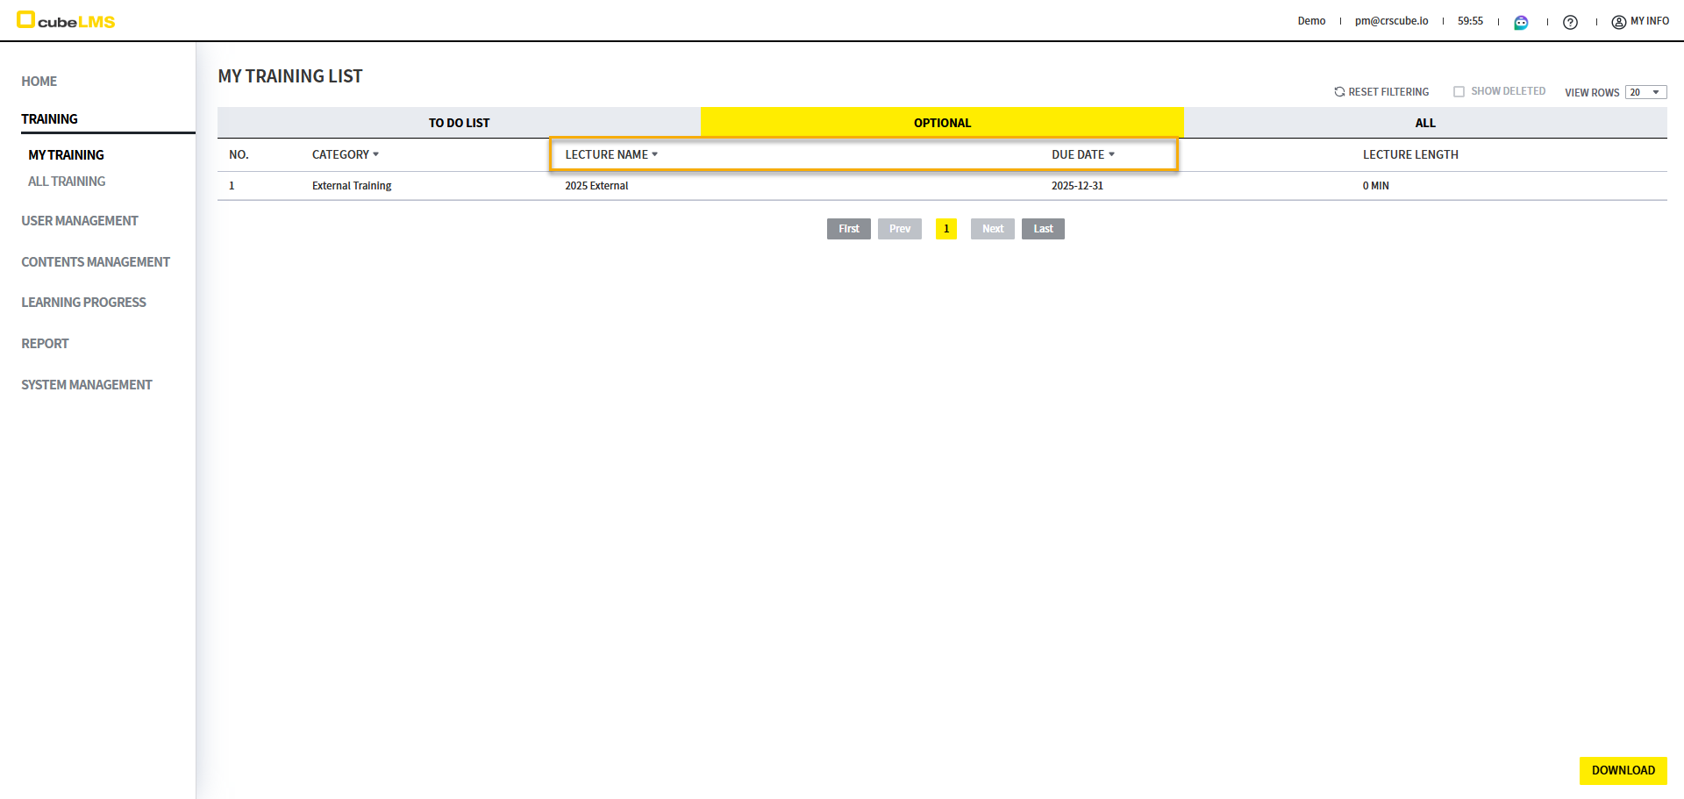Open the View Rows dropdown
This screenshot has height=799, width=1684.
(1645, 92)
